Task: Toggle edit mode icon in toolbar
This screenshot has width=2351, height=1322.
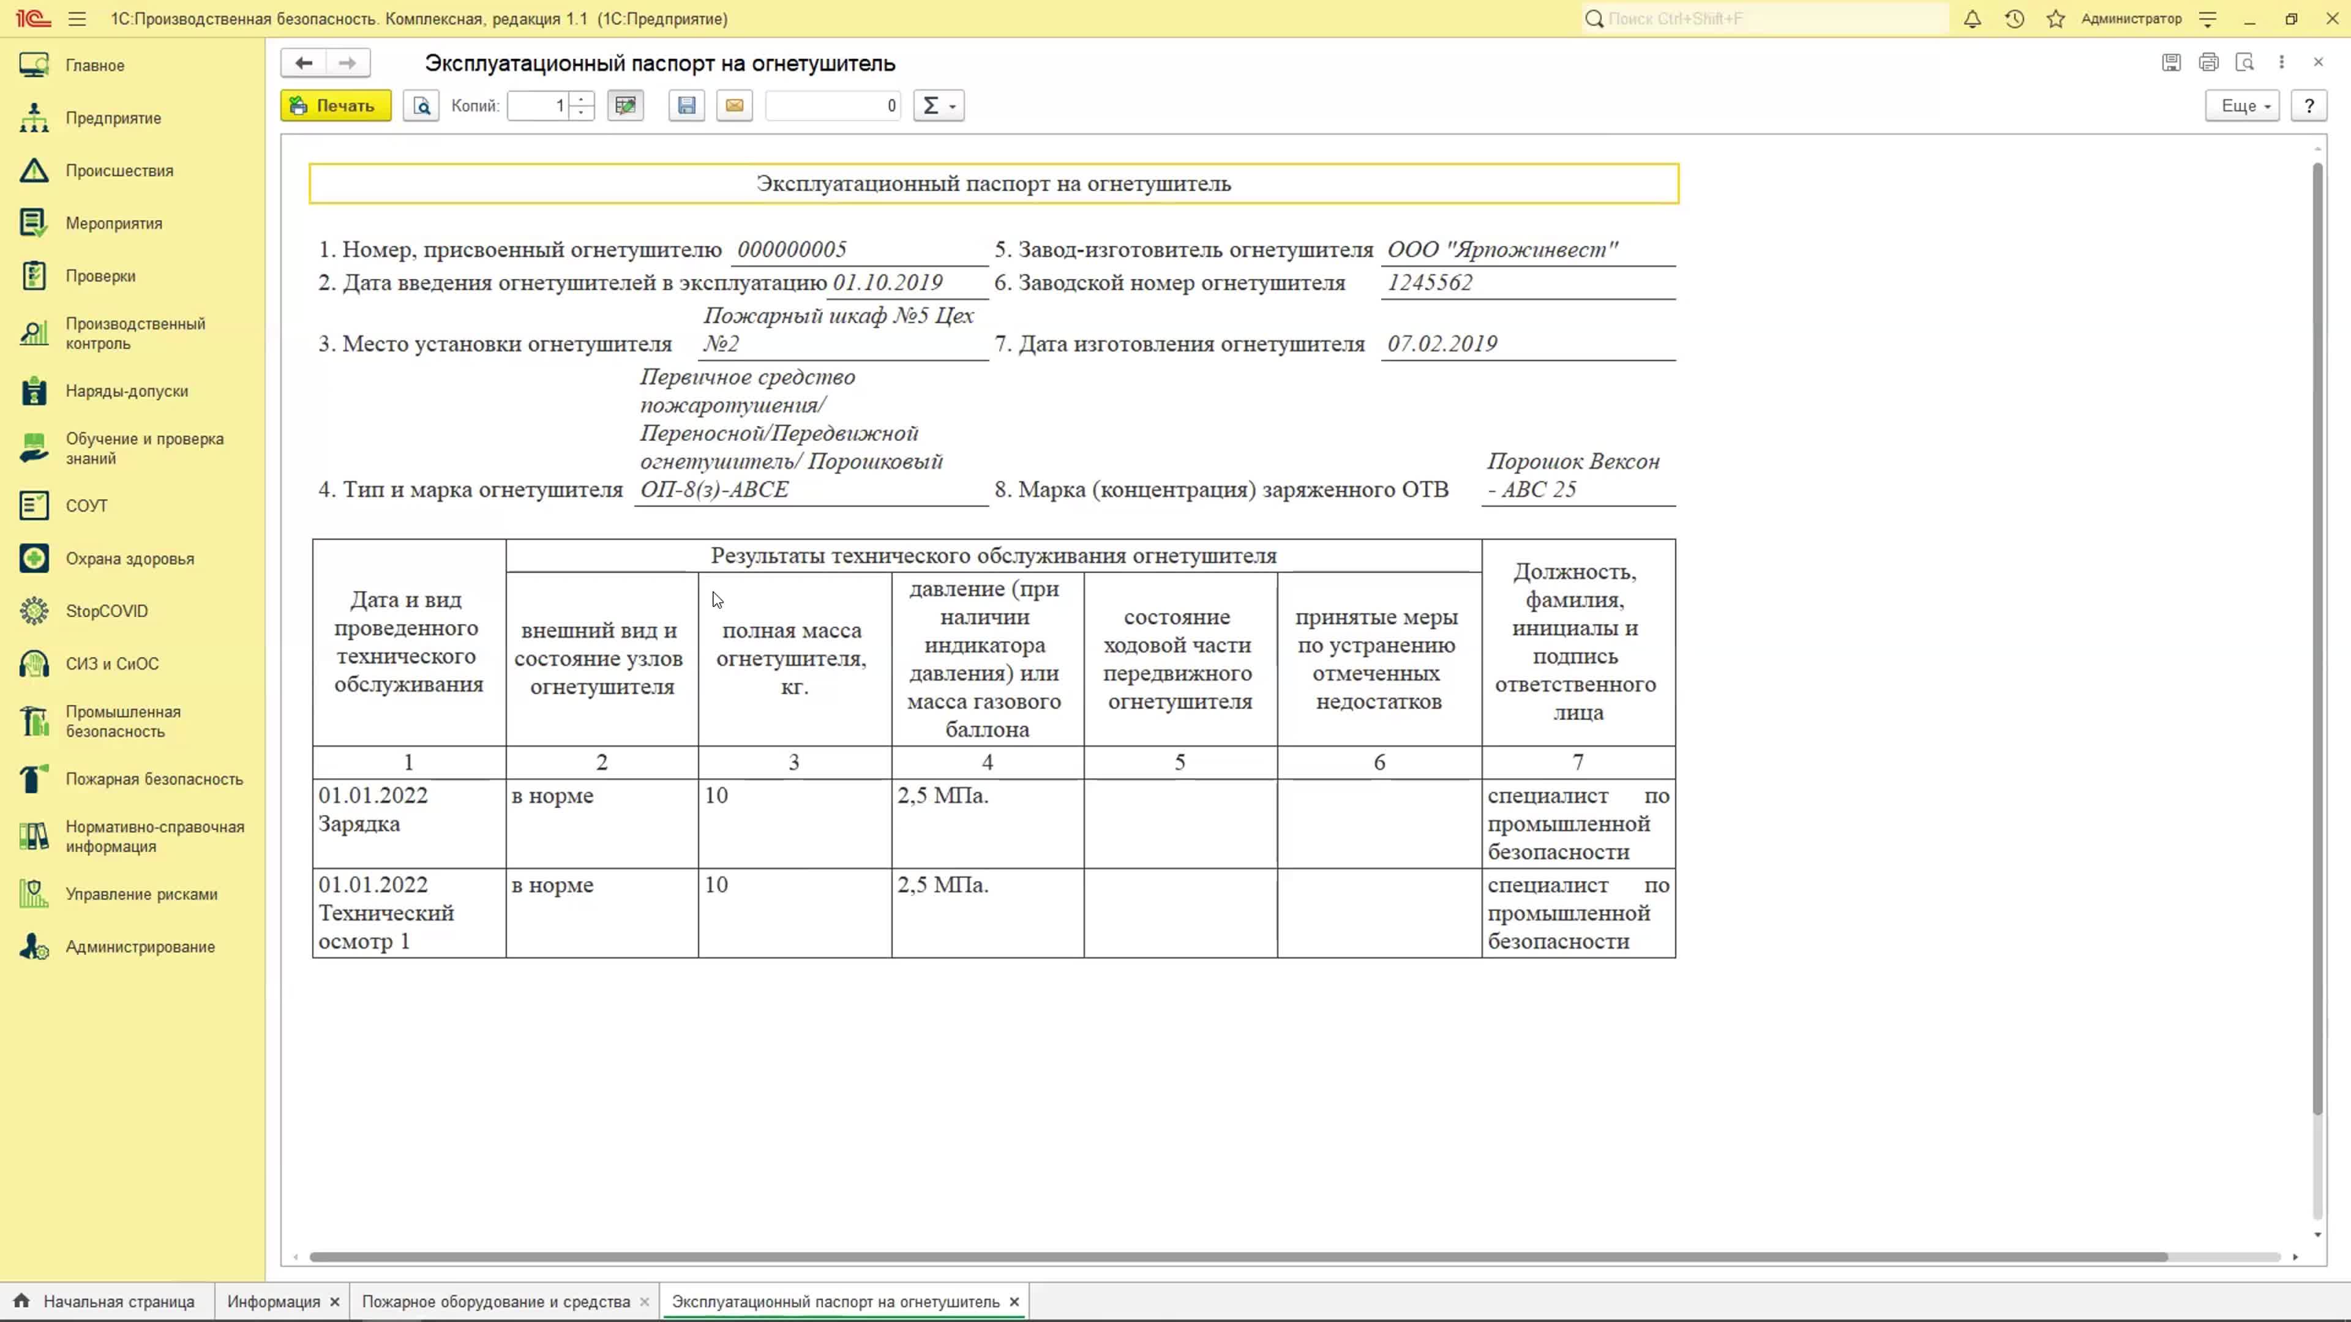Action: point(625,106)
